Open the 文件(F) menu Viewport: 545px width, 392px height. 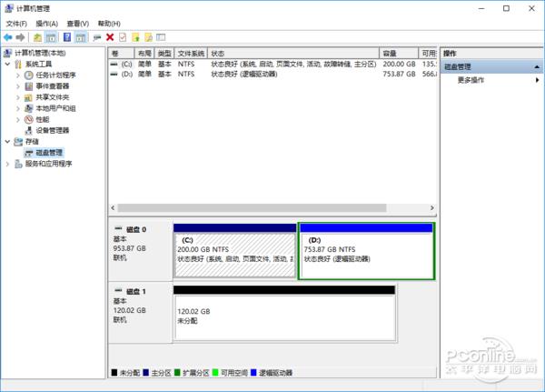point(16,23)
